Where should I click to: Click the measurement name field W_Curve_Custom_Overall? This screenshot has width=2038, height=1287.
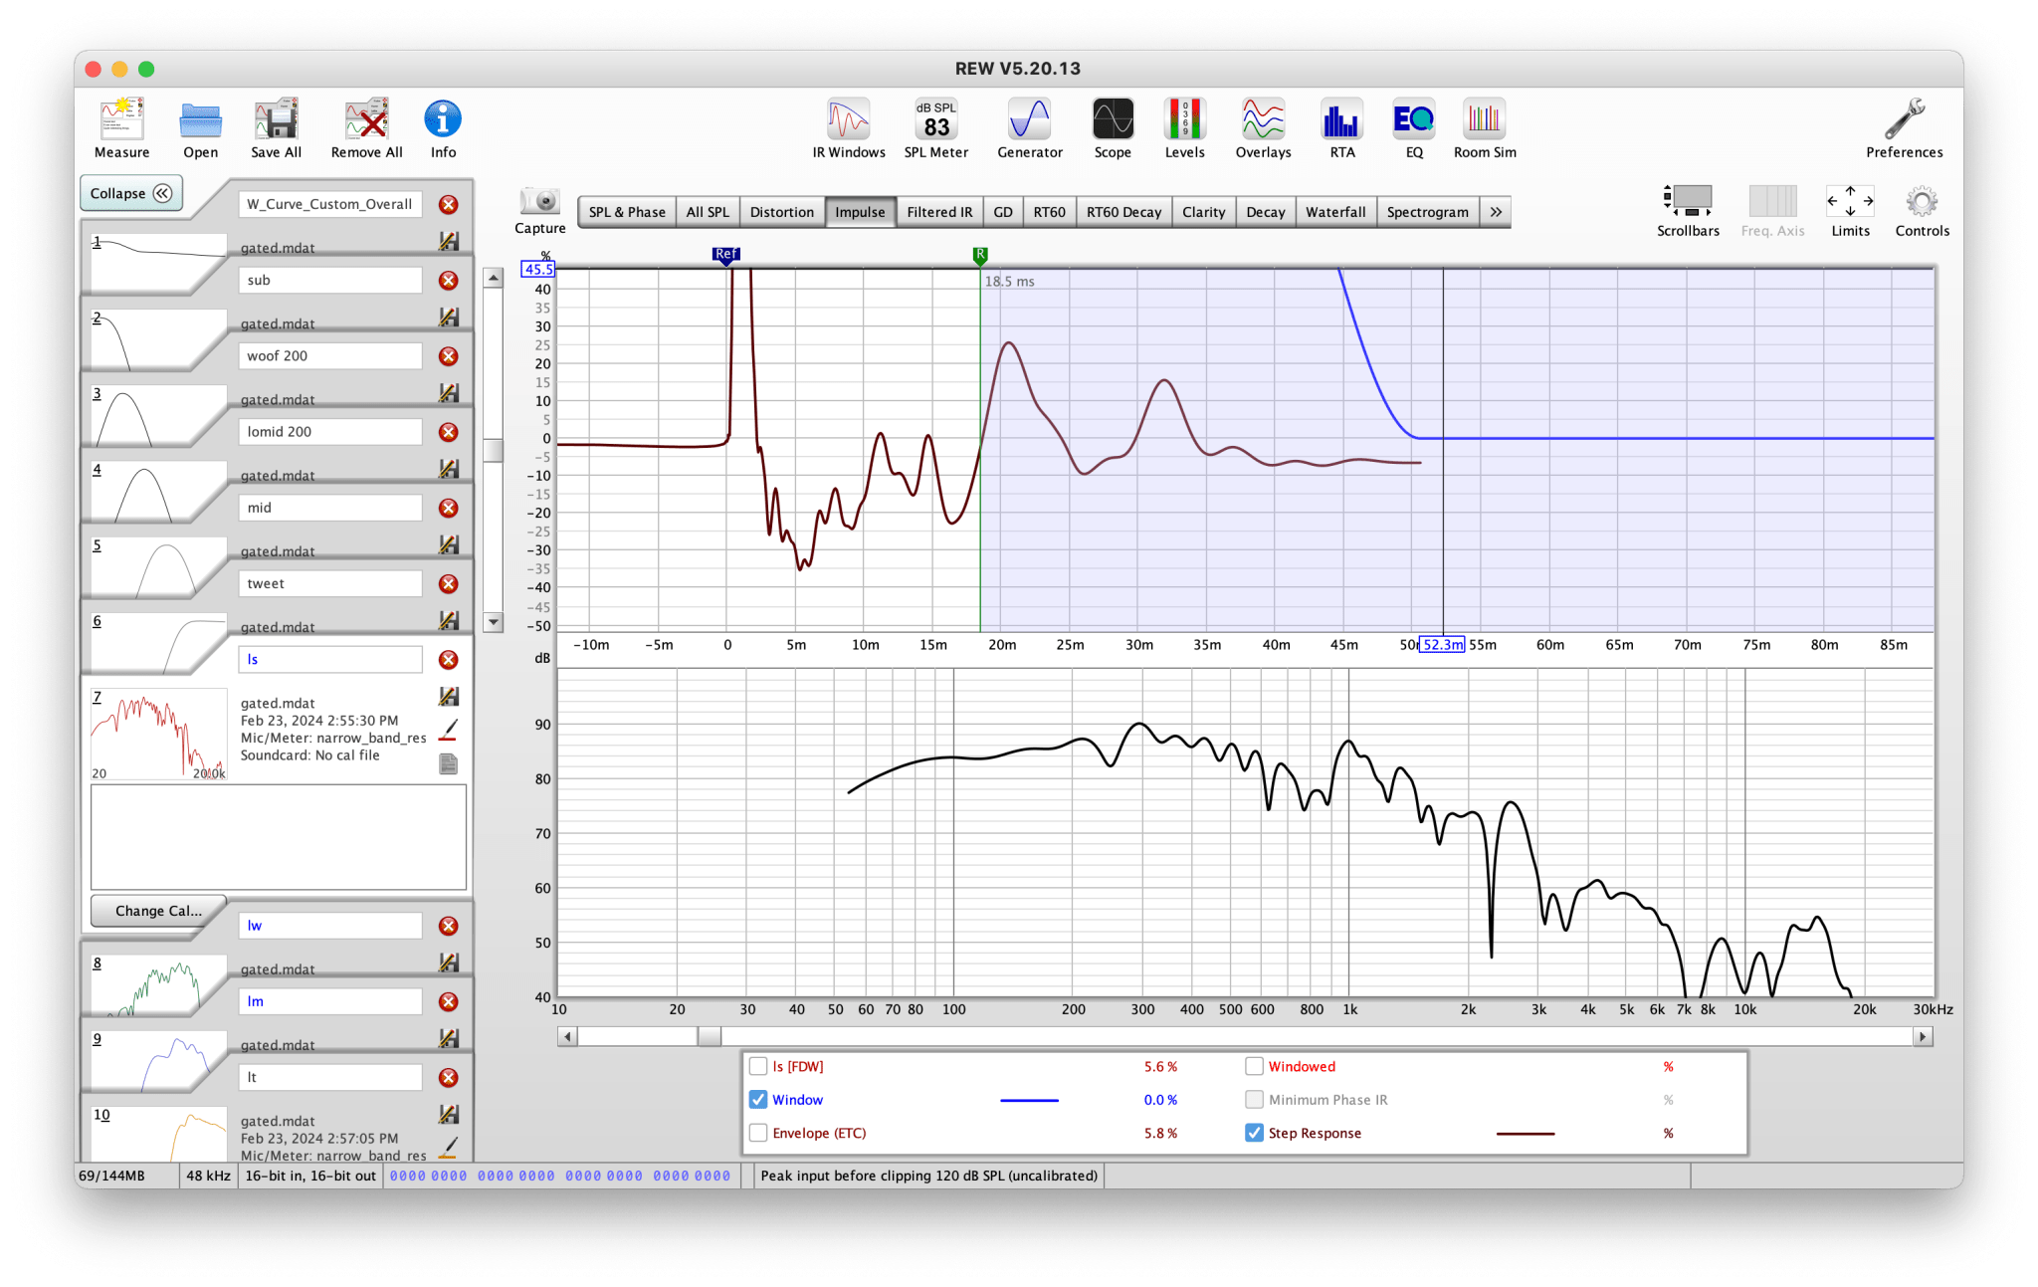[330, 204]
